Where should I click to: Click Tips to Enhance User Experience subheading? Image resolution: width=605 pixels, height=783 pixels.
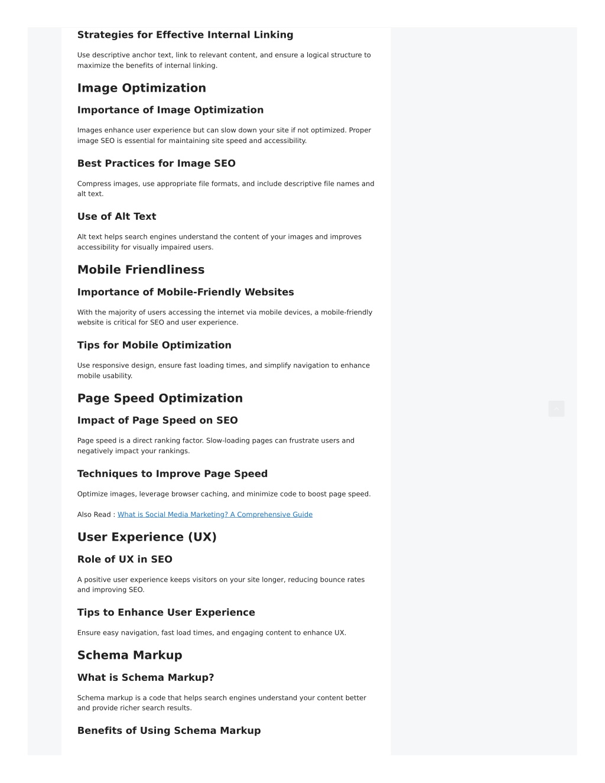(x=166, y=613)
